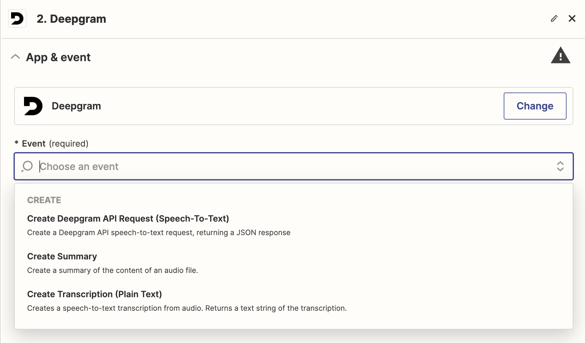Click the Deepgram logo in app card
Screen dimensions: 585x343
pyautogui.click(x=33, y=106)
